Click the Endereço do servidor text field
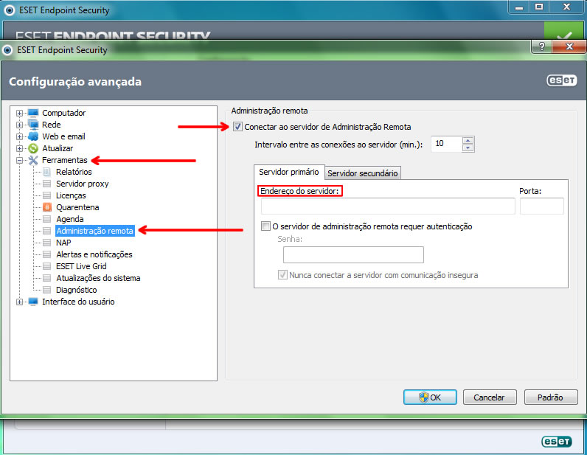The width and height of the screenshot is (587, 455). coord(387,206)
